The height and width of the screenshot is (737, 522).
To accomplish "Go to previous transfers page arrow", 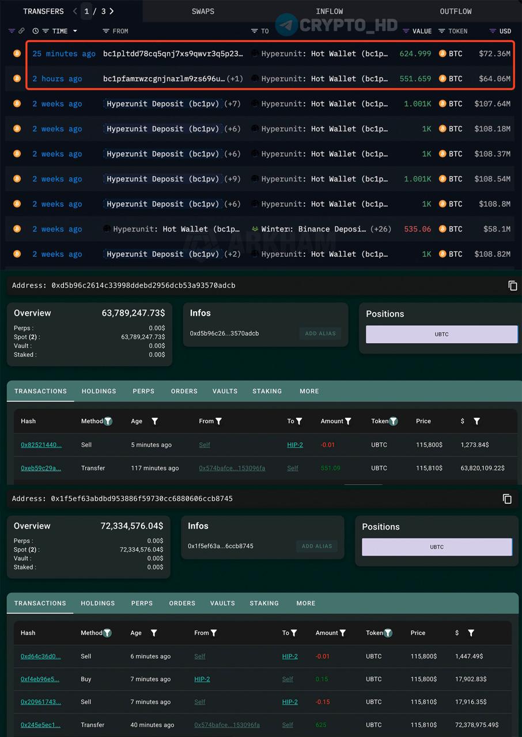I will point(75,11).
